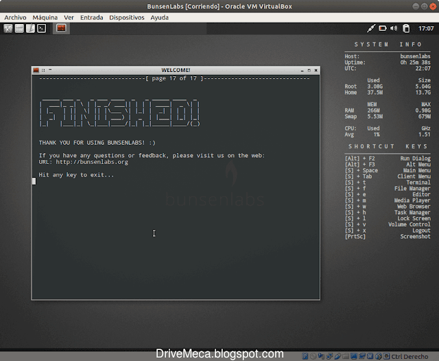Screen dimensions: 439x361
Task: Click VirtualBox video capture status icon
Action: coord(362,356)
